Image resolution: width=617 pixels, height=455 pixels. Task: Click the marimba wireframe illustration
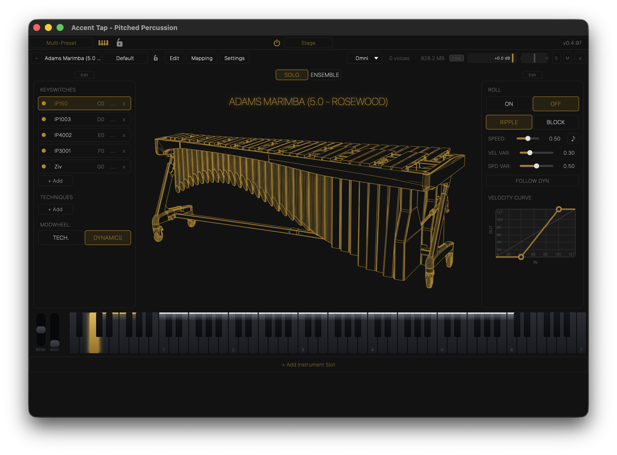pyautogui.click(x=308, y=211)
